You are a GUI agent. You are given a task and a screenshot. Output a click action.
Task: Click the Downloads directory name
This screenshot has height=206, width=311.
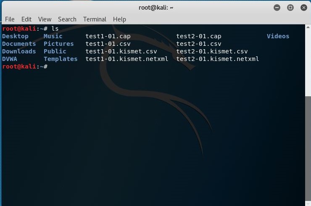click(x=19, y=51)
